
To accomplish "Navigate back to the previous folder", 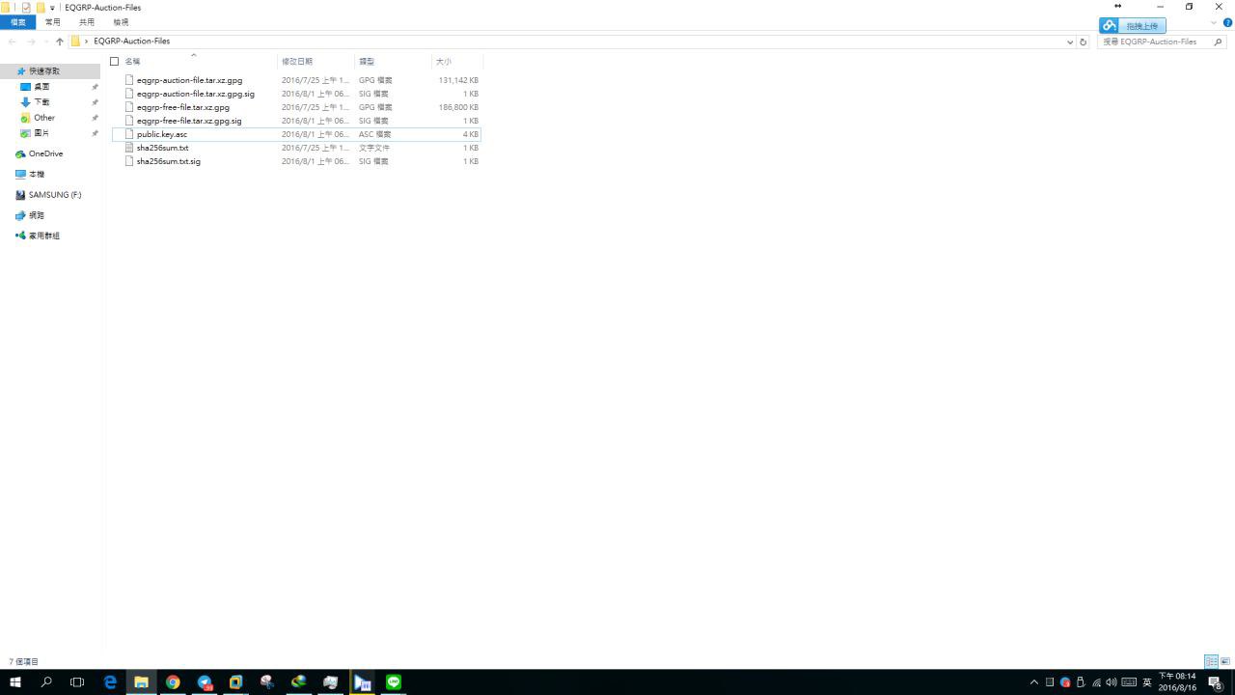I will (x=13, y=42).
